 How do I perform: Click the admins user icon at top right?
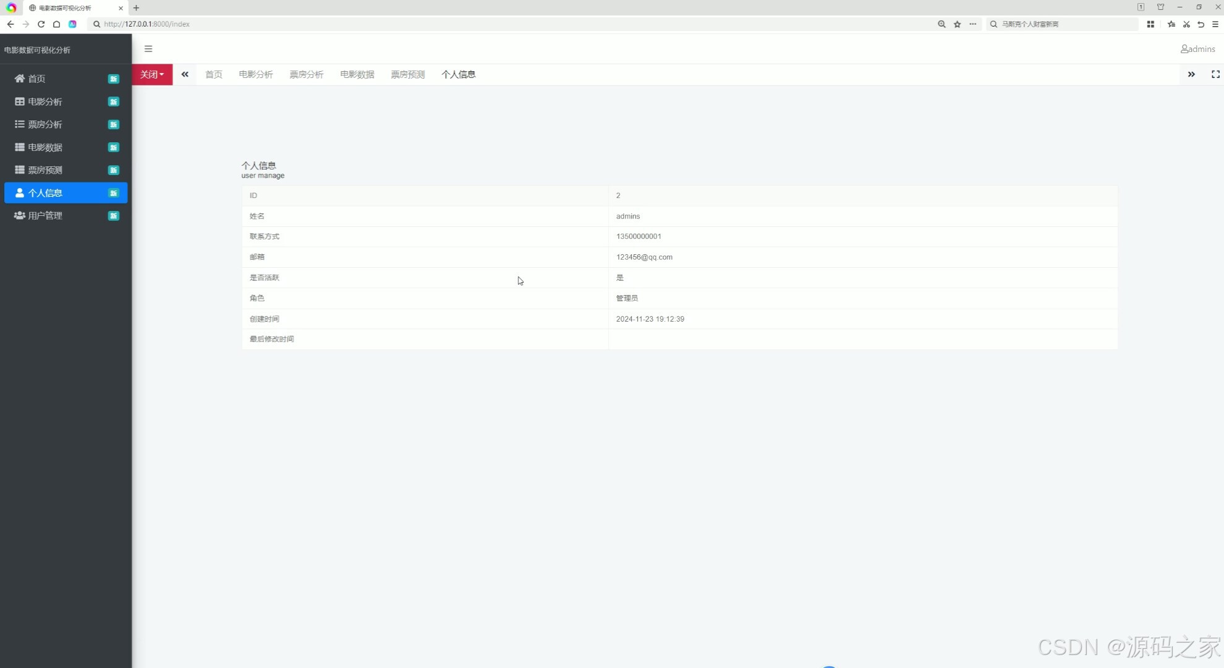click(x=1184, y=49)
